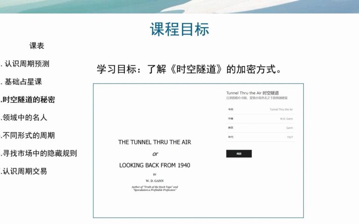Click the 课表 heading

(x=36, y=46)
